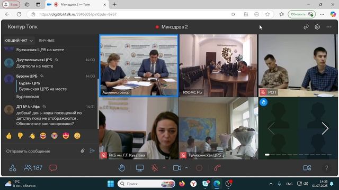Viewport: 339px width, 190px height.
Task: Send thumbs up reaction
Action: coord(9,136)
